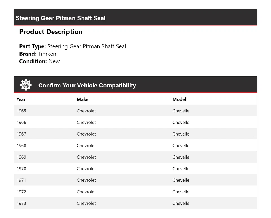Screen dimensions: 271x218
Task: Select the Product Description heading
Action: pos(51,32)
